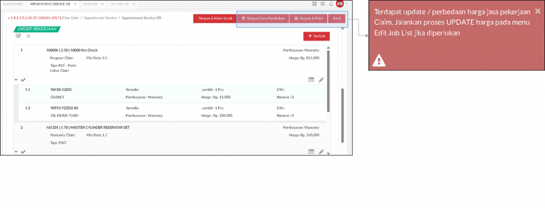Open the hamburger list menu icon

click(323, 4)
